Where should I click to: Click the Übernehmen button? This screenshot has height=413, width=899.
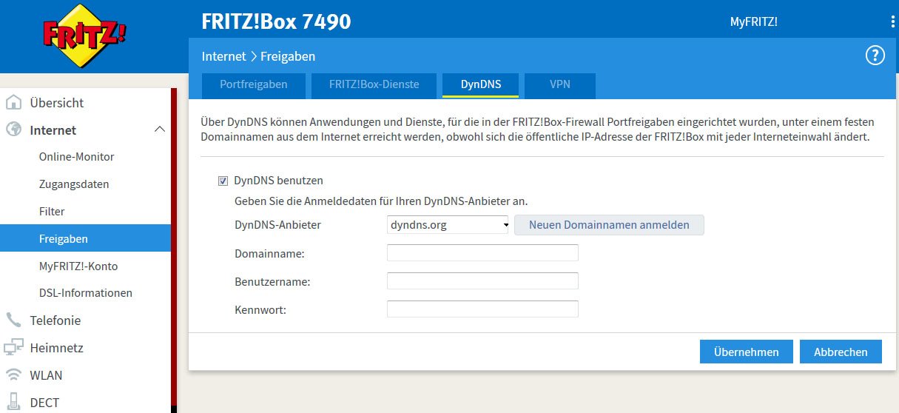(x=746, y=352)
